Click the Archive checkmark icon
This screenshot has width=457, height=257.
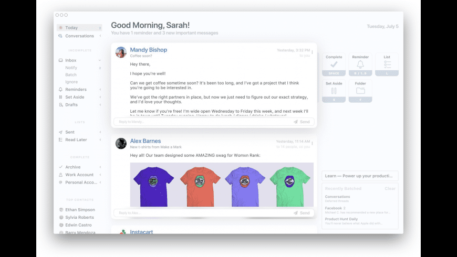[x=60, y=167]
